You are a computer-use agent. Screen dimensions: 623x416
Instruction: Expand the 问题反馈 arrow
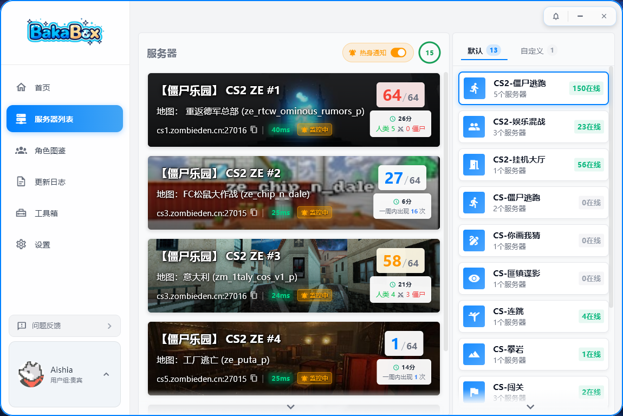(109, 326)
